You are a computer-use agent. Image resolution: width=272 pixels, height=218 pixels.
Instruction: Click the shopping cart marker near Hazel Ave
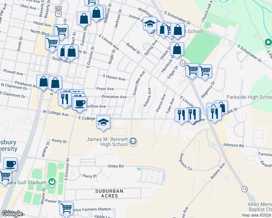pos(61,32)
